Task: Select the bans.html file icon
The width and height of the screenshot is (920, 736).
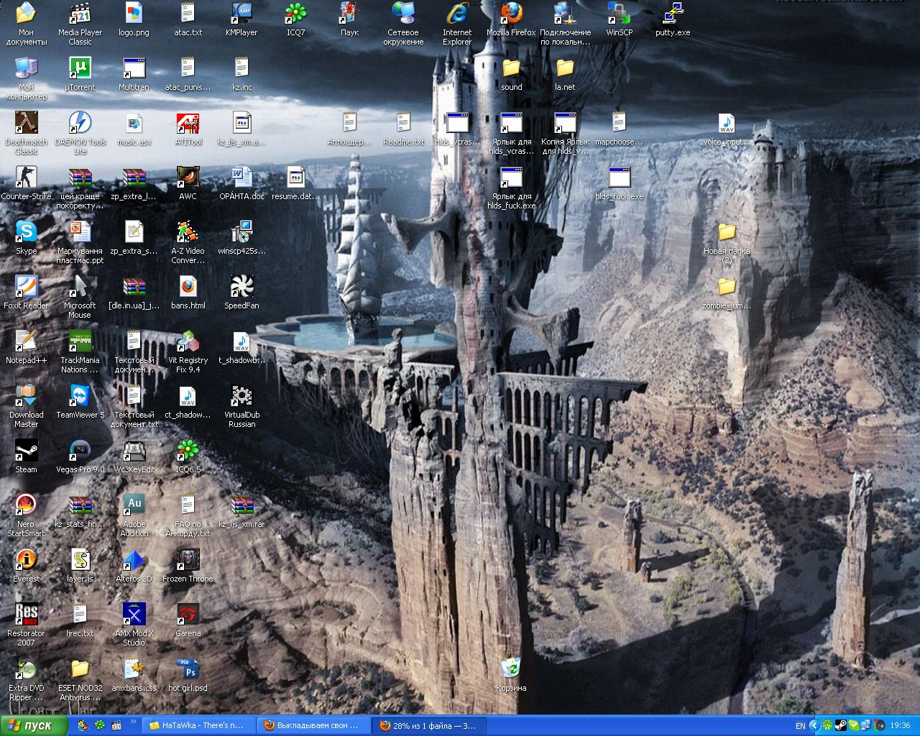Action: 188,293
